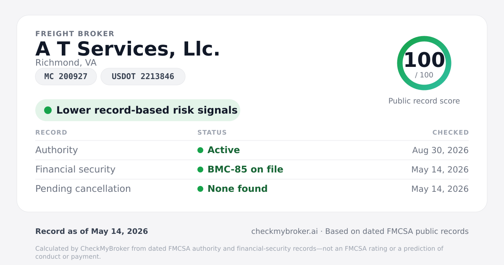504x265 pixels.
Task: Select the MC 200927 badge
Action: [66, 77]
